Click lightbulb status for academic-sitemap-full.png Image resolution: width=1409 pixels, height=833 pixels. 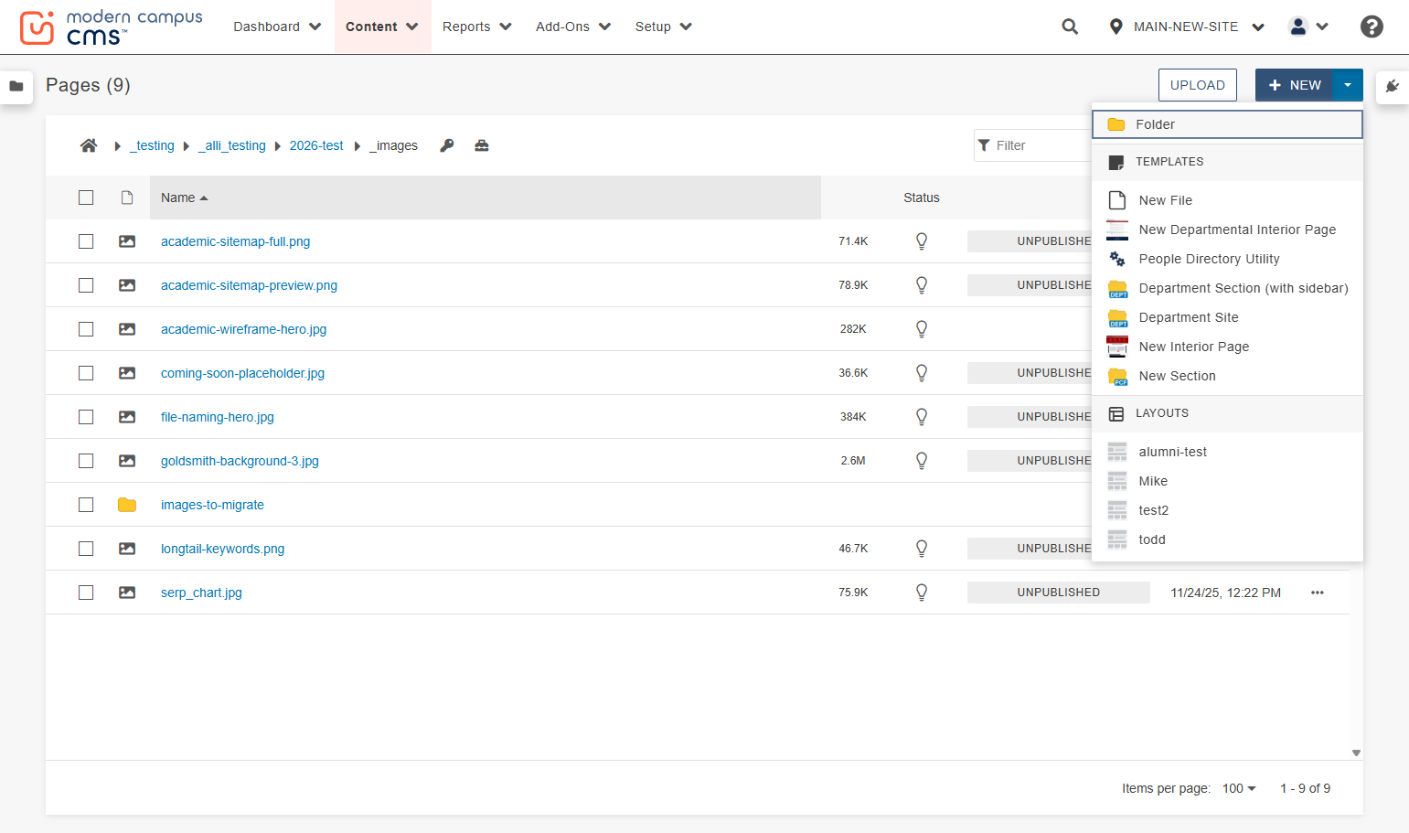tap(922, 241)
